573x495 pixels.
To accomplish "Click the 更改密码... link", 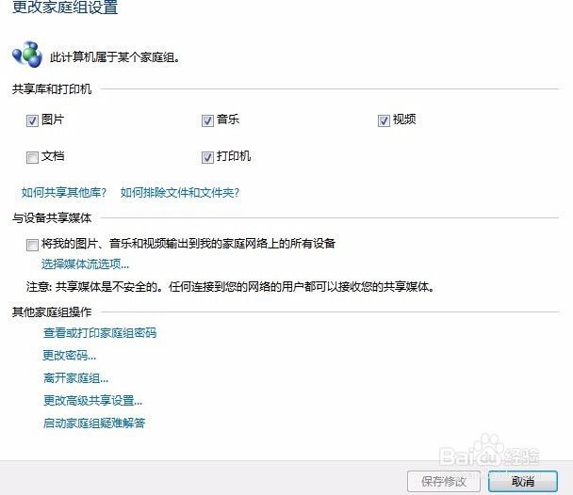I will pyautogui.click(x=70, y=356).
